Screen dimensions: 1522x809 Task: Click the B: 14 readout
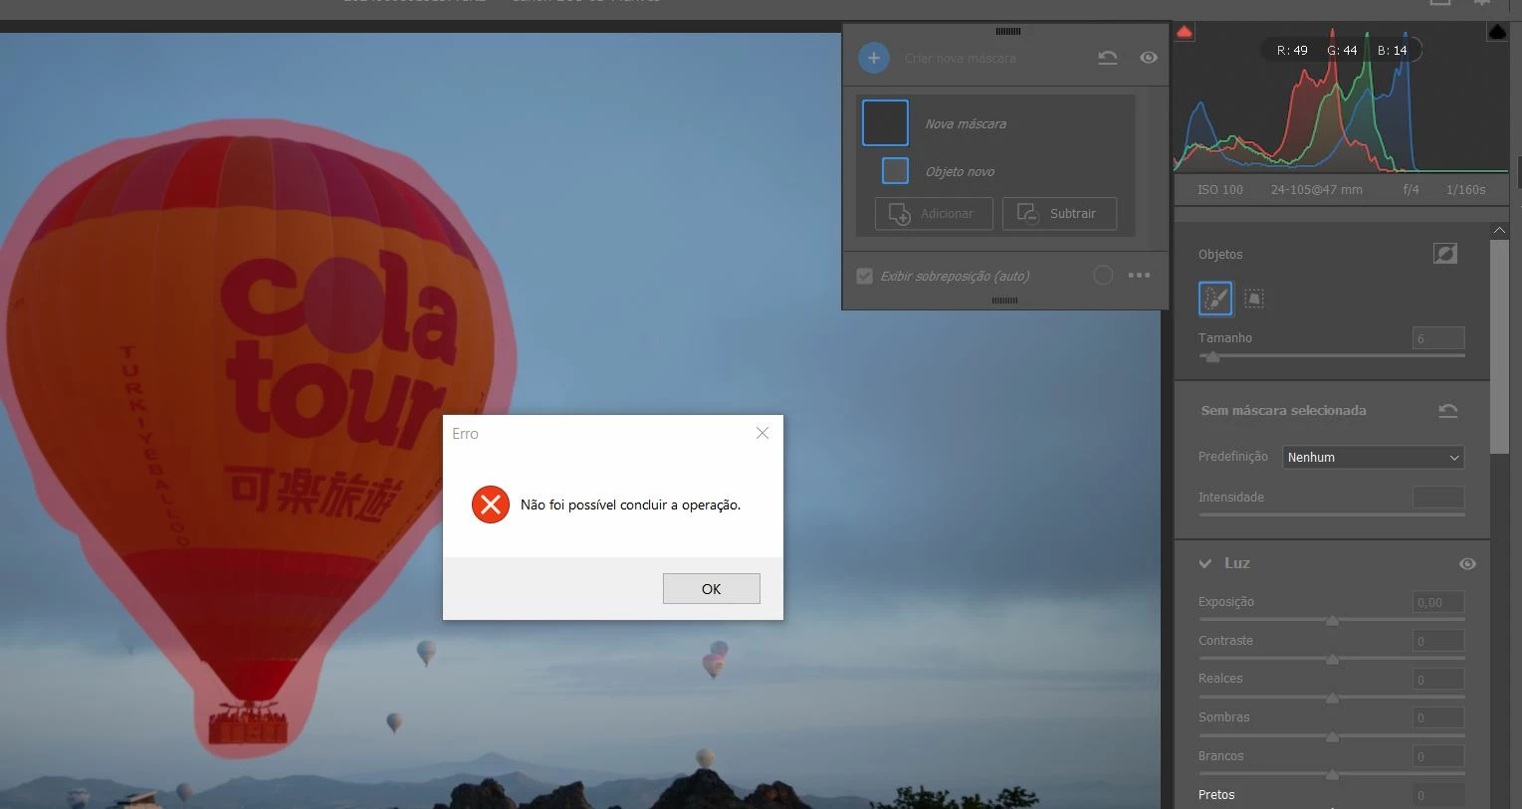pos(1393,50)
